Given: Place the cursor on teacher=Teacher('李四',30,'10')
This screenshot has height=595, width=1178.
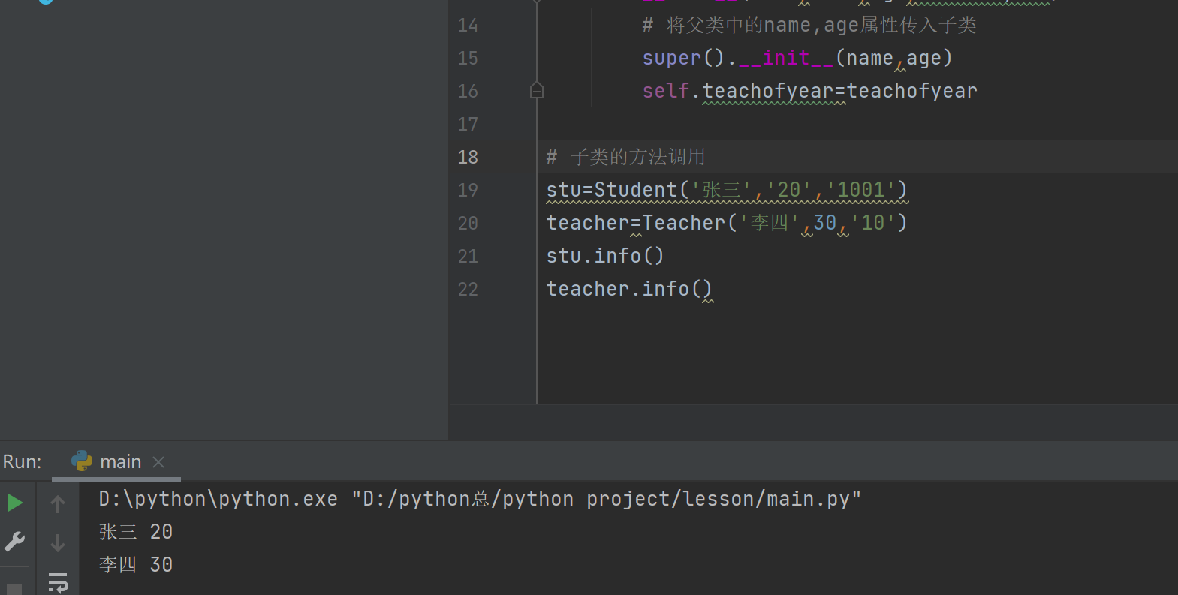Looking at the screenshot, I should pyautogui.click(x=727, y=223).
